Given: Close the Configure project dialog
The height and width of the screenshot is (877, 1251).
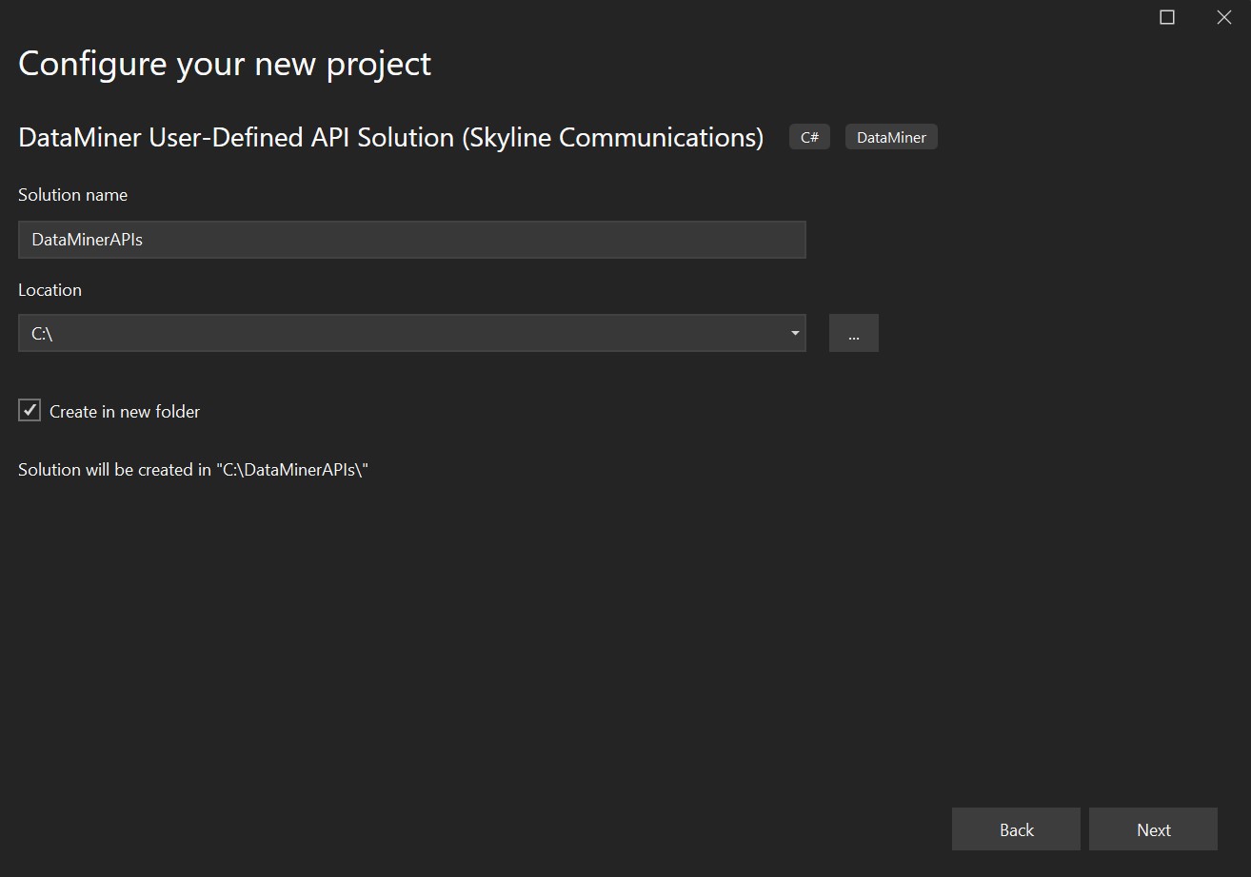Looking at the screenshot, I should click(1223, 17).
